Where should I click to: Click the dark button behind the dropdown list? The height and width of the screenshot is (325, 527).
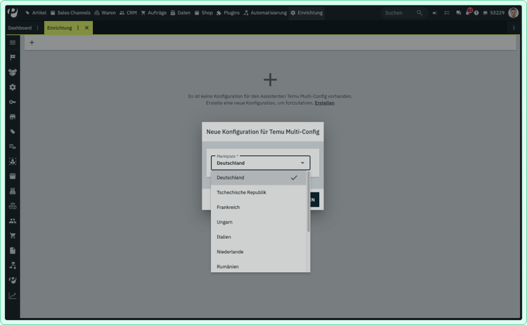(314, 200)
